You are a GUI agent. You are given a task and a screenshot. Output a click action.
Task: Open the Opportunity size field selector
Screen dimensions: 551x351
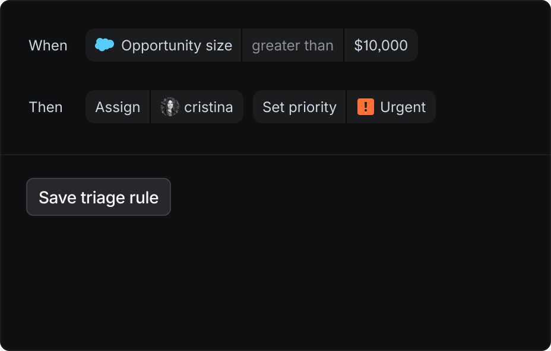coord(164,45)
